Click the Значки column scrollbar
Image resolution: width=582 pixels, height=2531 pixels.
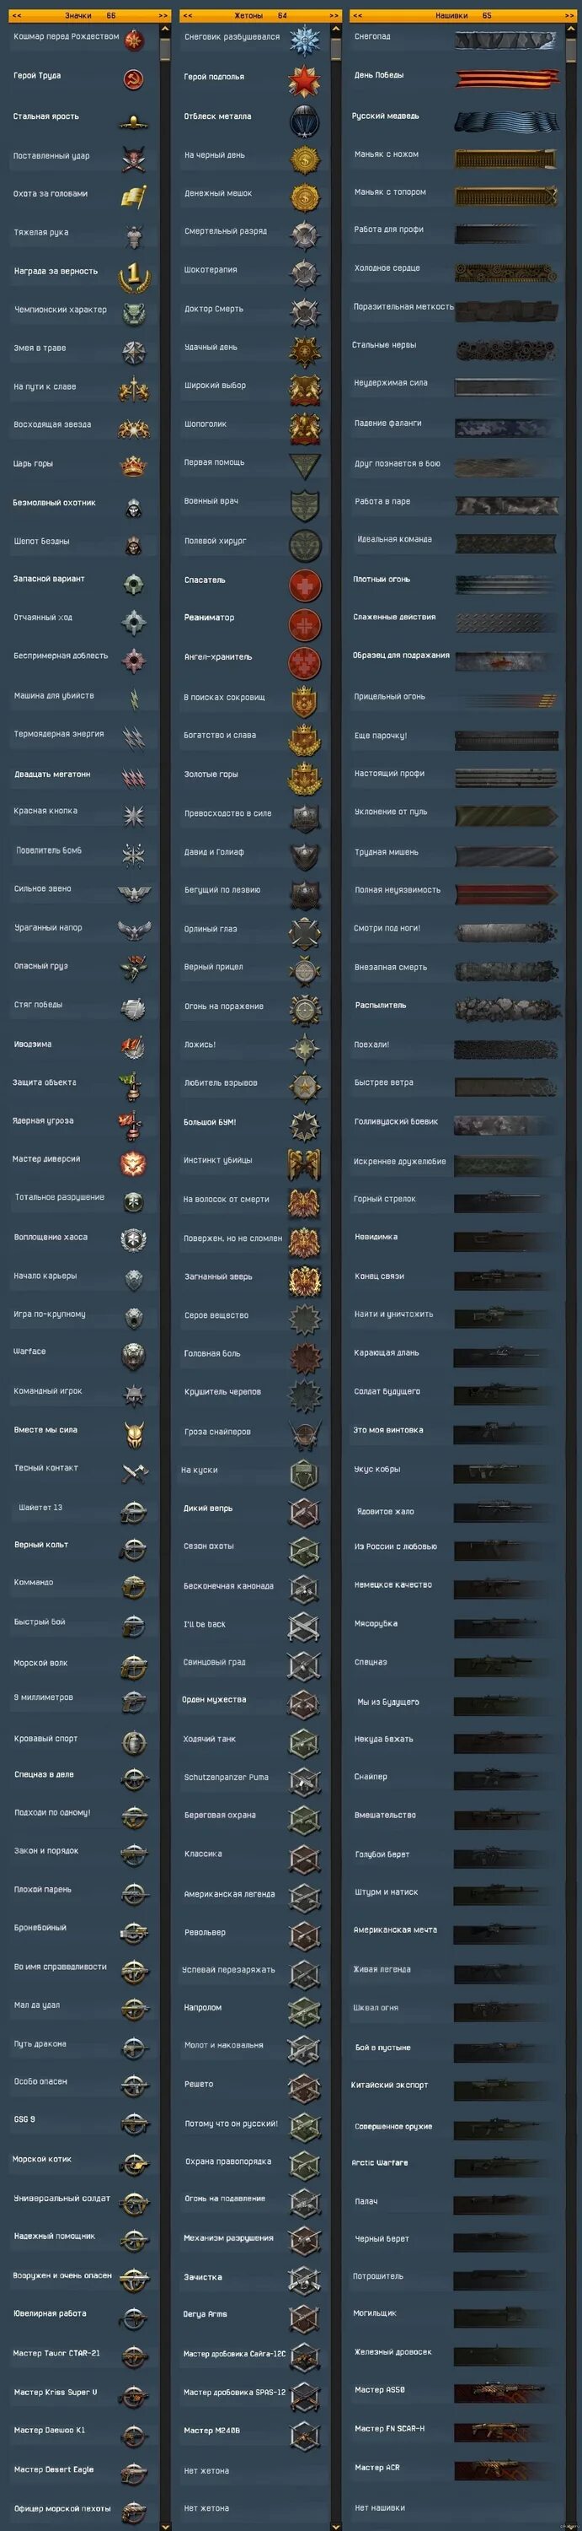pyautogui.click(x=164, y=1277)
